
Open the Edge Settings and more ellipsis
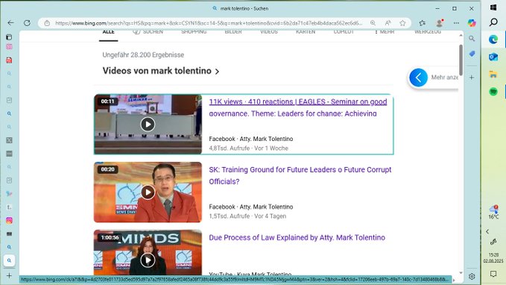pos(456,23)
